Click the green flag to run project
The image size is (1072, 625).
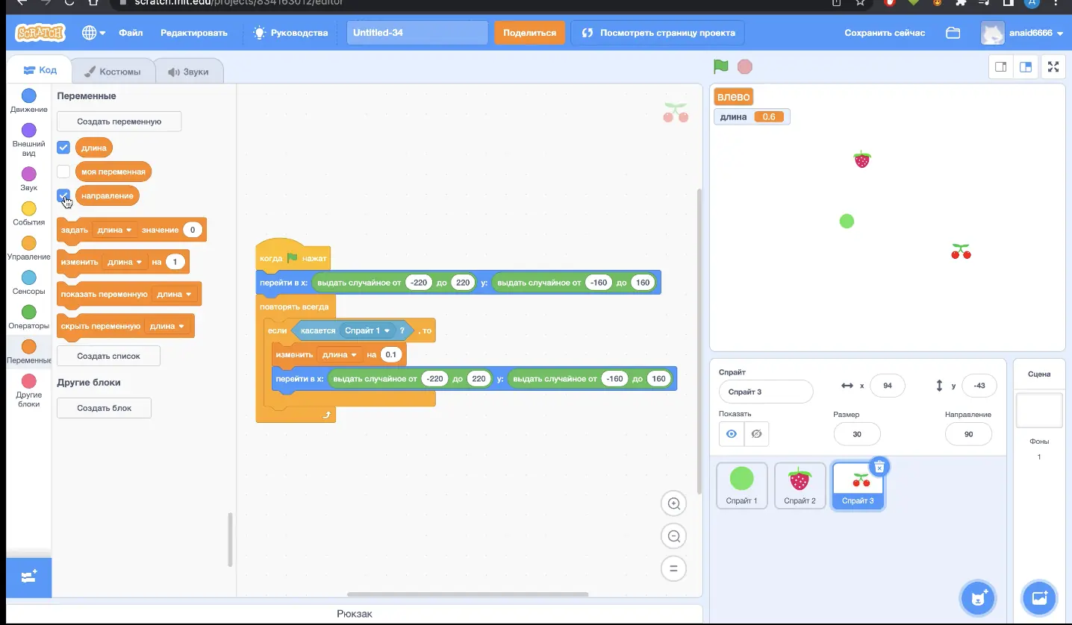(x=721, y=67)
